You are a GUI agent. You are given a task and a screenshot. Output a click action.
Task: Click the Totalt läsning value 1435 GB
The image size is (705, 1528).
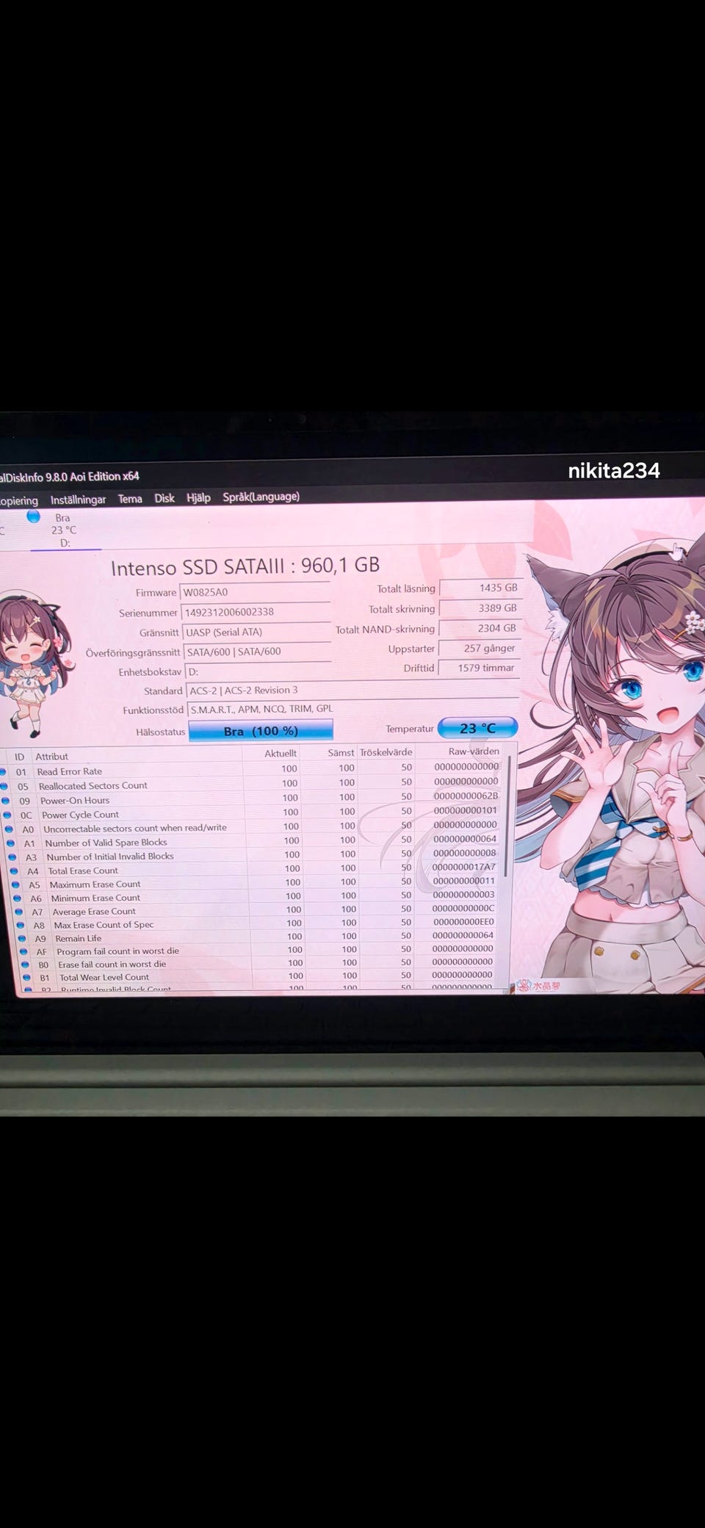click(x=480, y=588)
